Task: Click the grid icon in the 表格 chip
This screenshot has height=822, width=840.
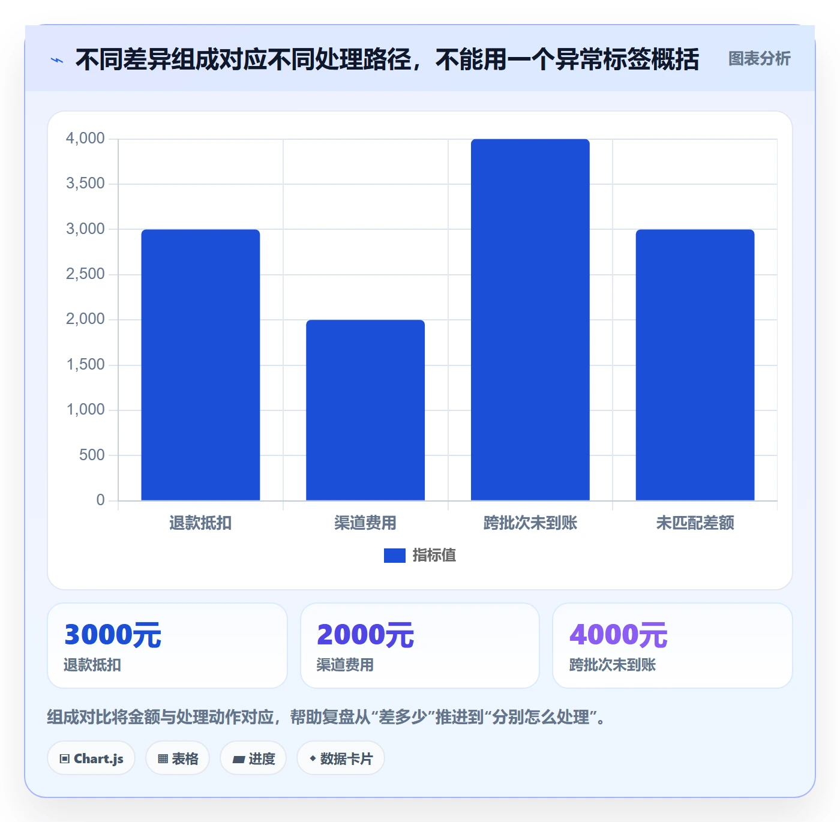Action: click(x=163, y=759)
